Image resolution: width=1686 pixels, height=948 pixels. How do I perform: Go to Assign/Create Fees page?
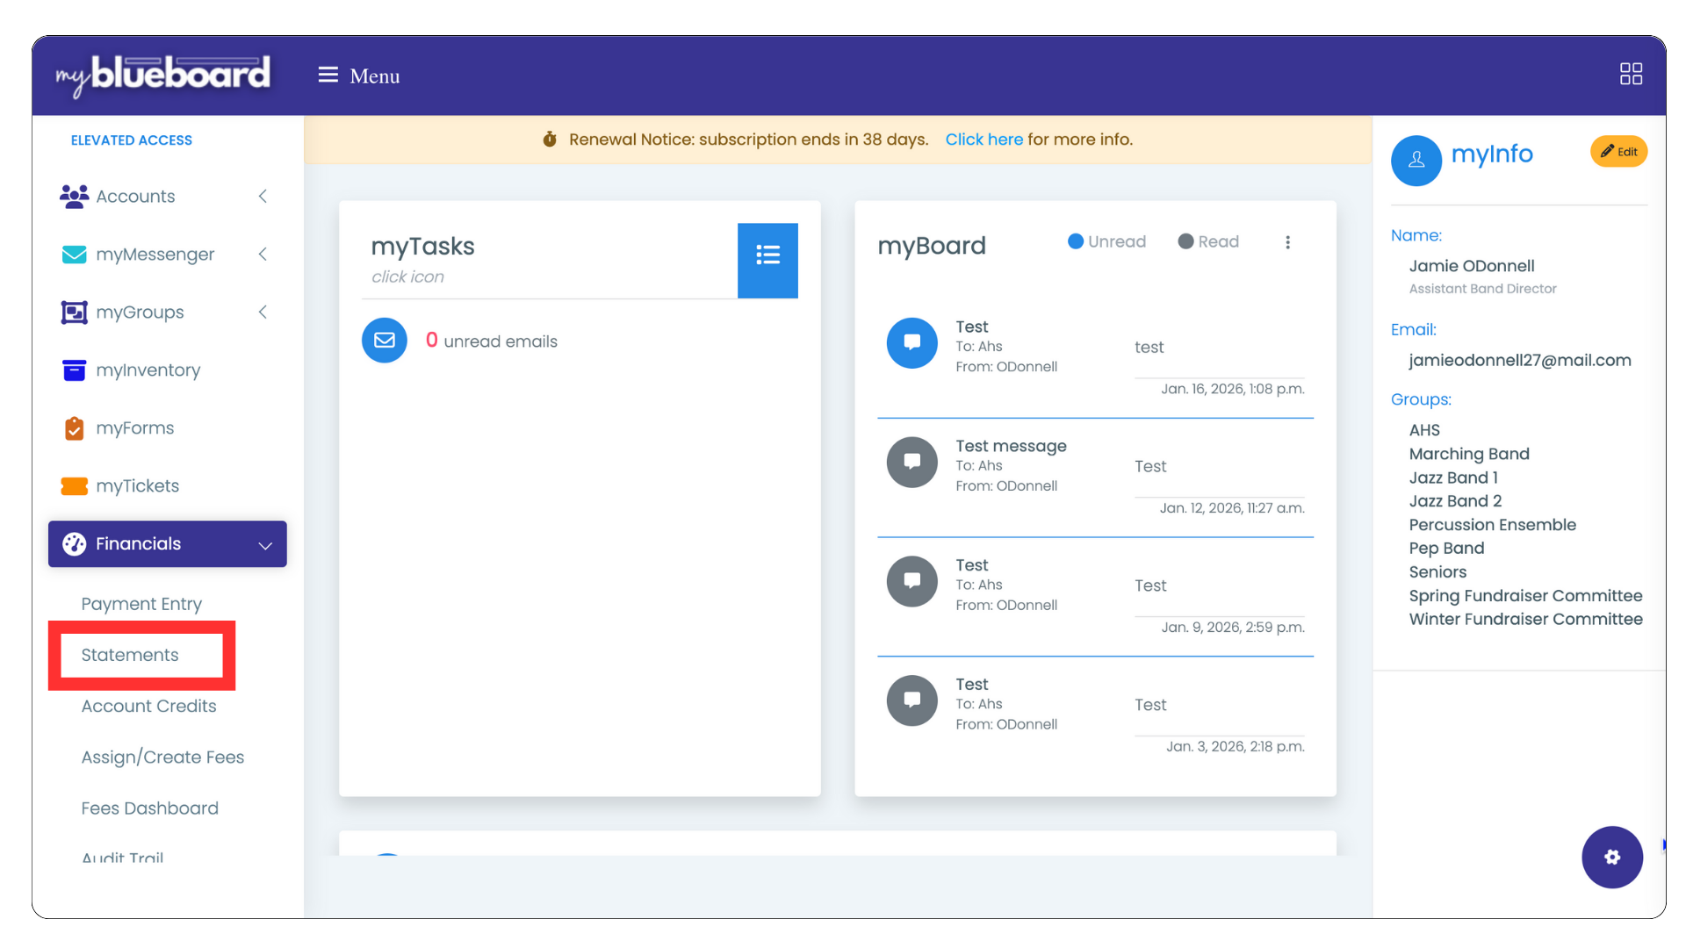click(162, 757)
